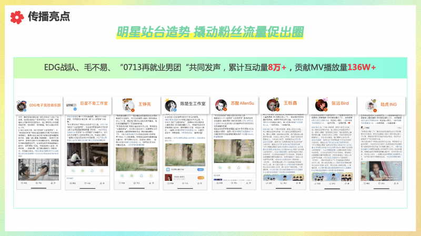Comment on the 张远 Bird post
Screen dimensions: 421x236
point(332,184)
